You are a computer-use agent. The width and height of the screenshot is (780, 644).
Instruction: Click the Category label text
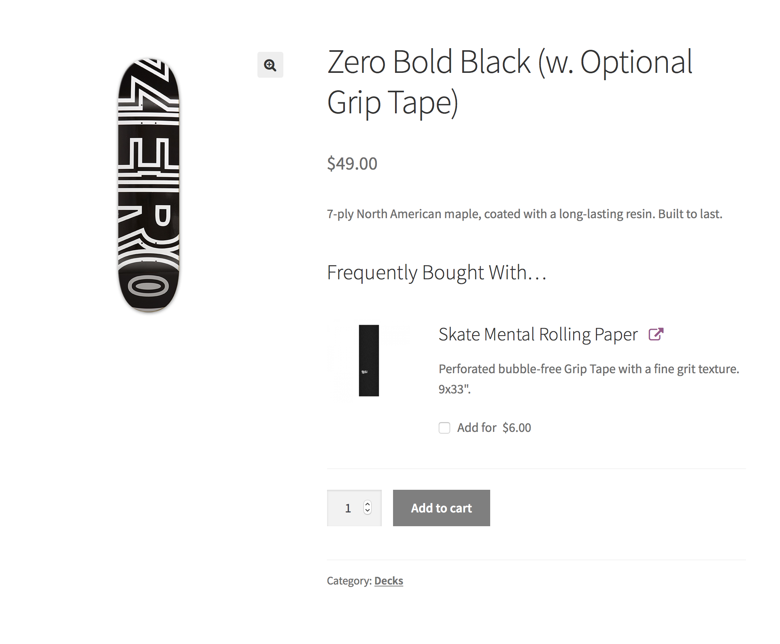pos(349,581)
